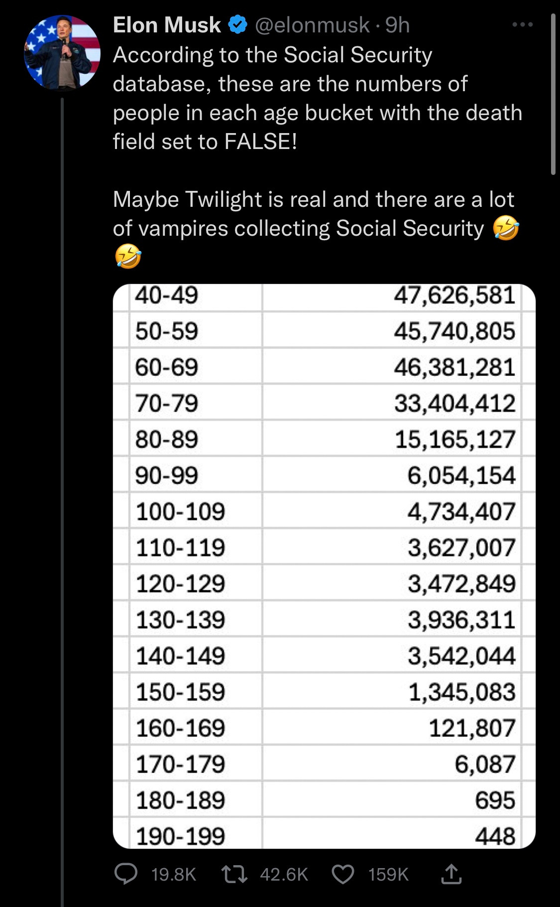Open the @elonmusk handle link

pyautogui.click(x=312, y=25)
